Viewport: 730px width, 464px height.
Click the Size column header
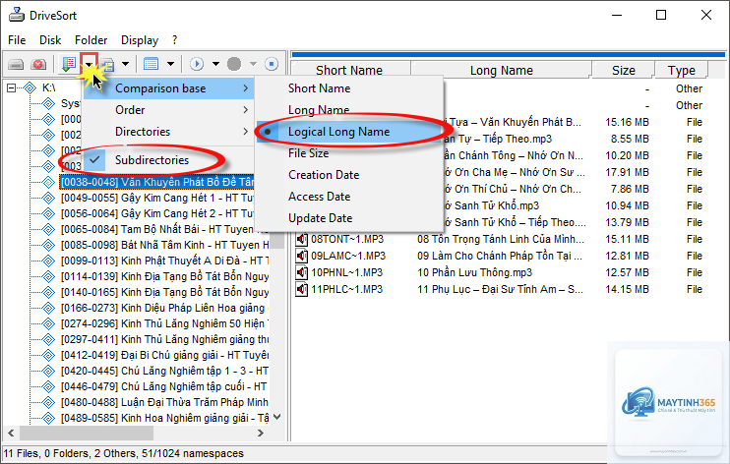click(624, 70)
